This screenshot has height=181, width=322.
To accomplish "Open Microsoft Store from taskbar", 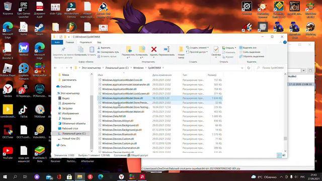I will [69, 176].
